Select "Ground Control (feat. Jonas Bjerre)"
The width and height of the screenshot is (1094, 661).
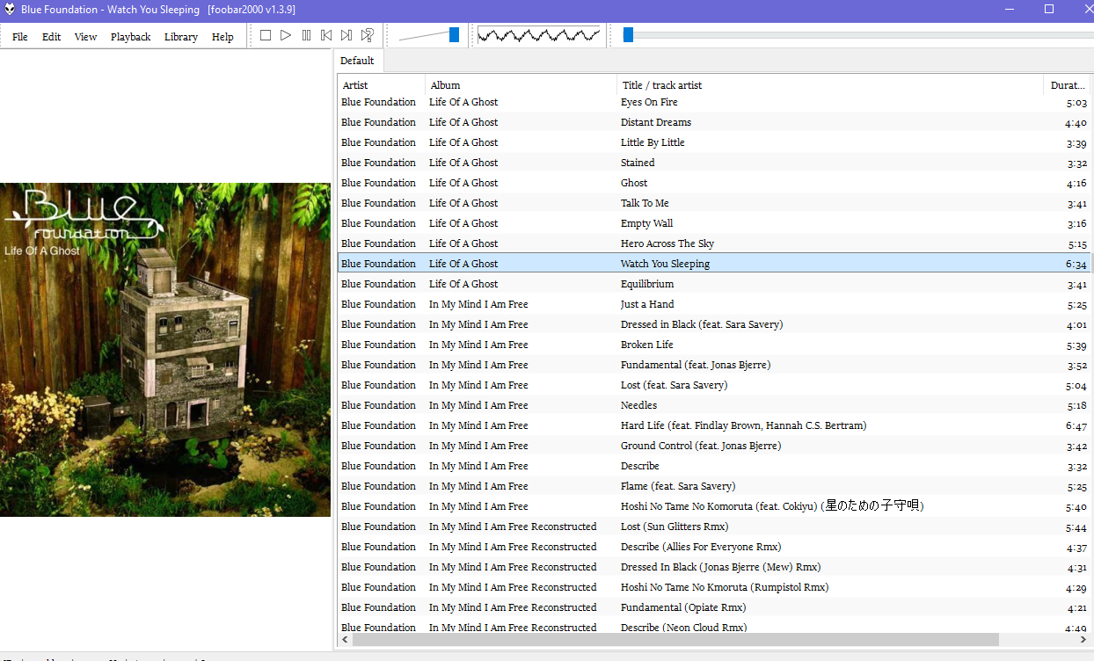pos(701,446)
